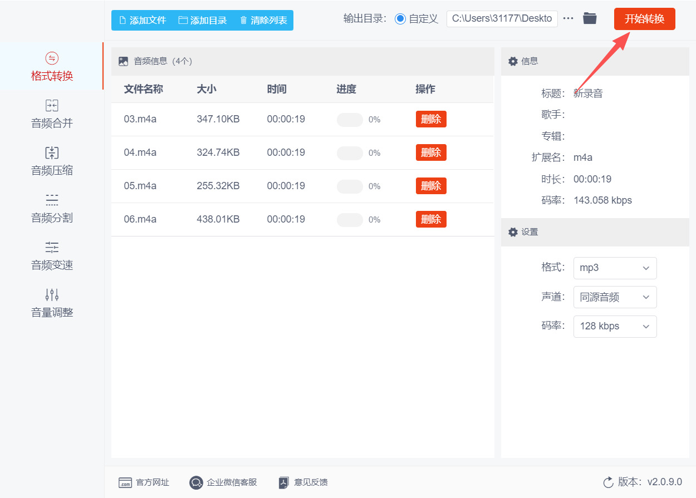Open the 格式 mp3 dropdown
Screen dimensions: 696x498
pos(615,268)
